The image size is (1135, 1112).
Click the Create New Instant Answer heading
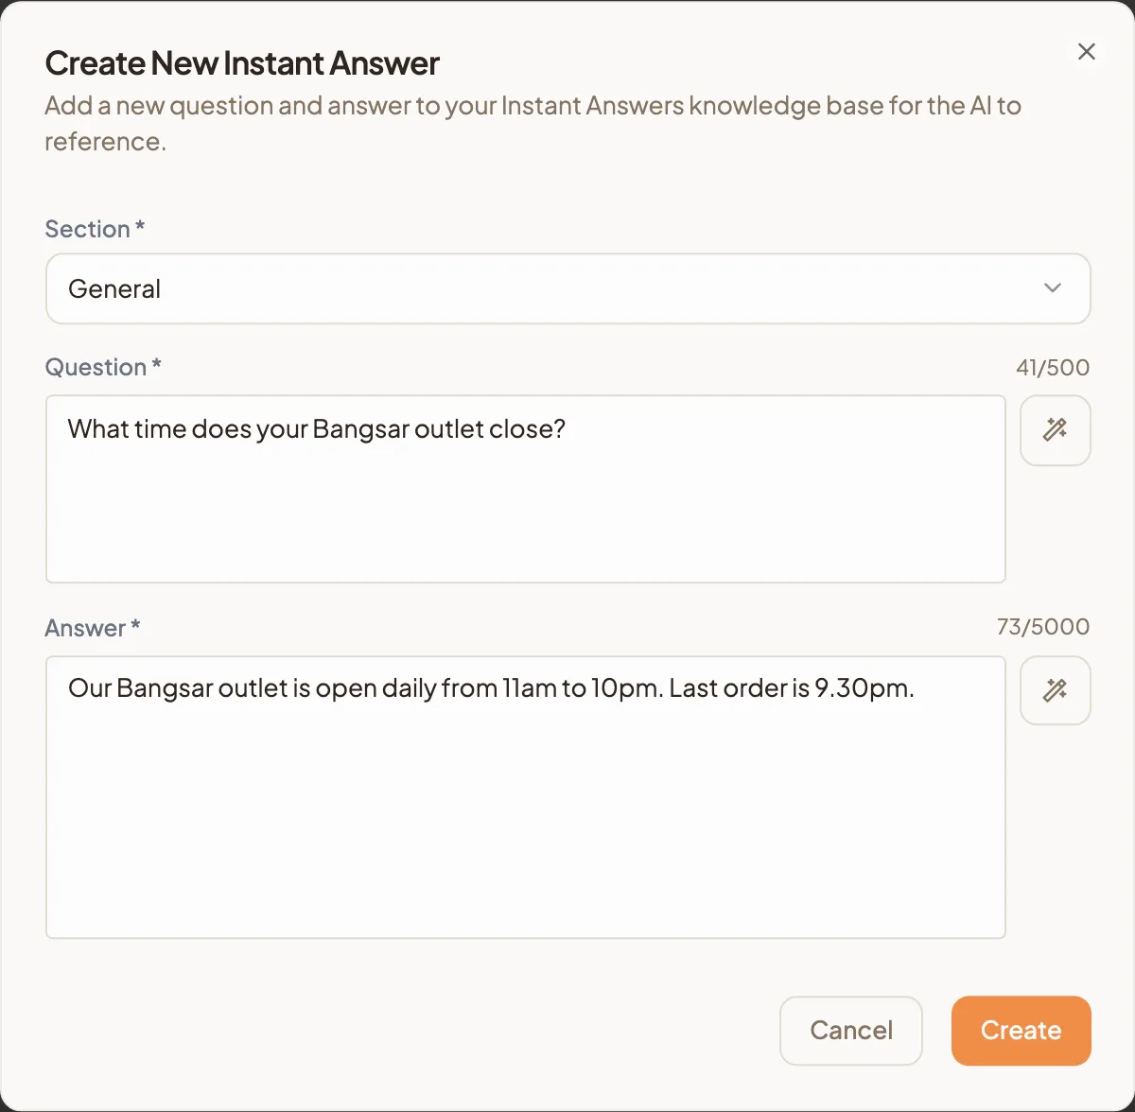click(x=242, y=63)
